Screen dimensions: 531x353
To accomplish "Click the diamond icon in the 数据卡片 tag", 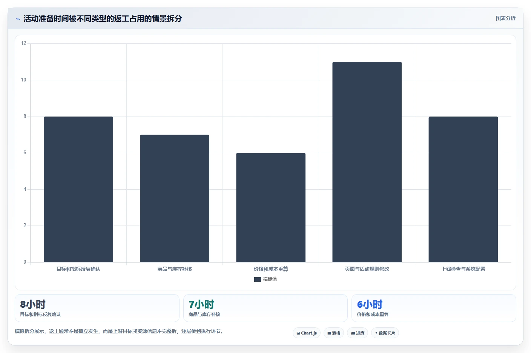I will click(376, 333).
